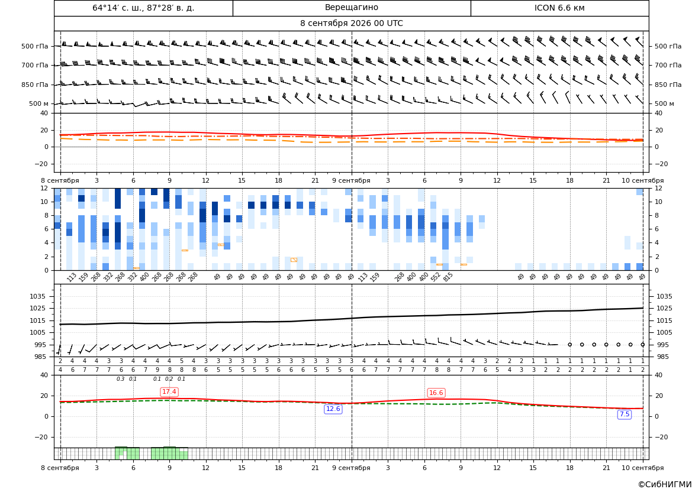Image resolution: width=692 pixels, height=489 pixels.
Task: Click the 552 cloud base value
Action: point(436,277)
